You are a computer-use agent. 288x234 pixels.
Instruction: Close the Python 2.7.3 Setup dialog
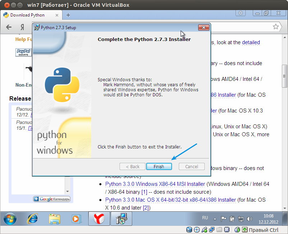(x=204, y=28)
